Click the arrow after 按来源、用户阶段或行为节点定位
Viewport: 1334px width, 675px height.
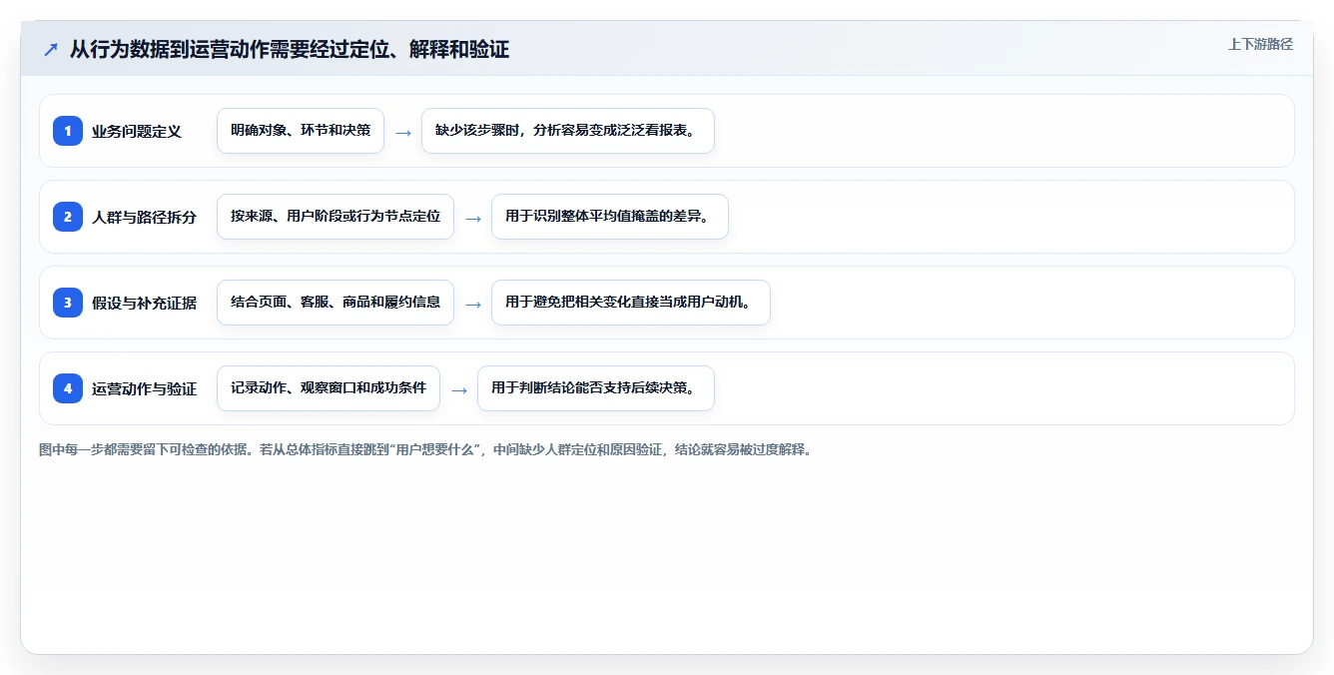point(473,218)
